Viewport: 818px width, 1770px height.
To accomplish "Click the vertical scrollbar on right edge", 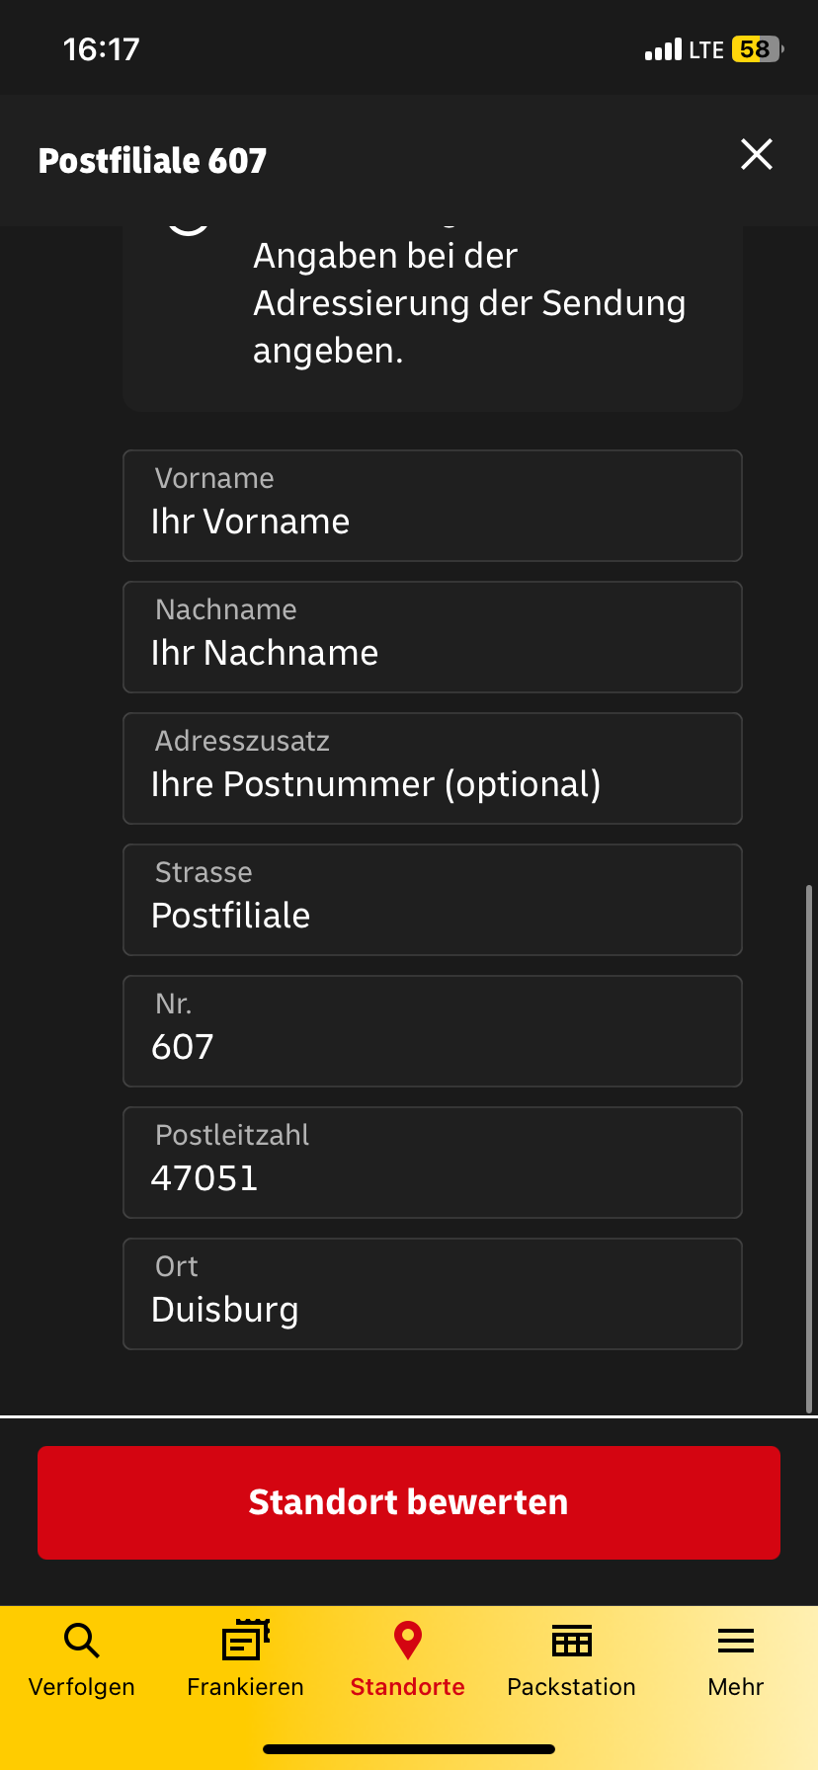I will (x=809, y=1146).
